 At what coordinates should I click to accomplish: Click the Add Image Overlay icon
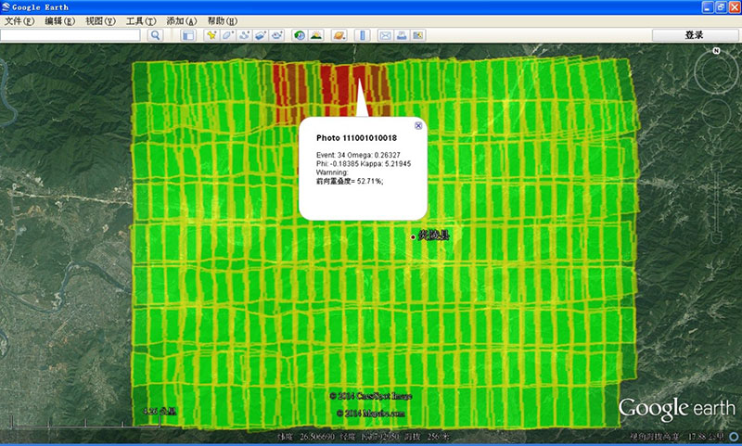click(x=262, y=35)
